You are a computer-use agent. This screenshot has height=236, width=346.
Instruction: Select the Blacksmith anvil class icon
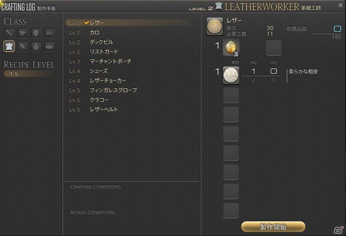[x=23, y=33]
